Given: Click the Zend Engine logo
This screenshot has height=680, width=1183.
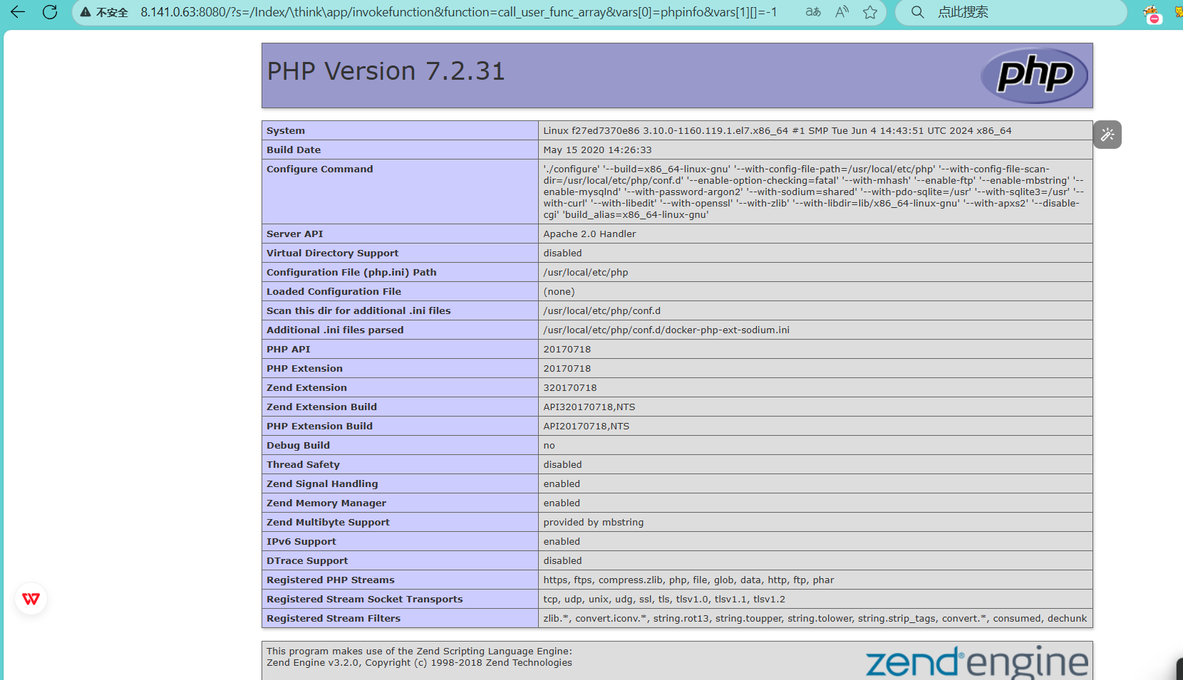Looking at the screenshot, I should click(976, 662).
